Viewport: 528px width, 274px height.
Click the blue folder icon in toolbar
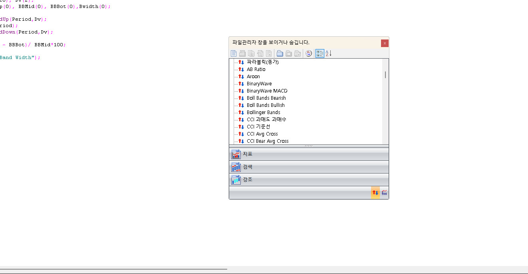pos(280,53)
